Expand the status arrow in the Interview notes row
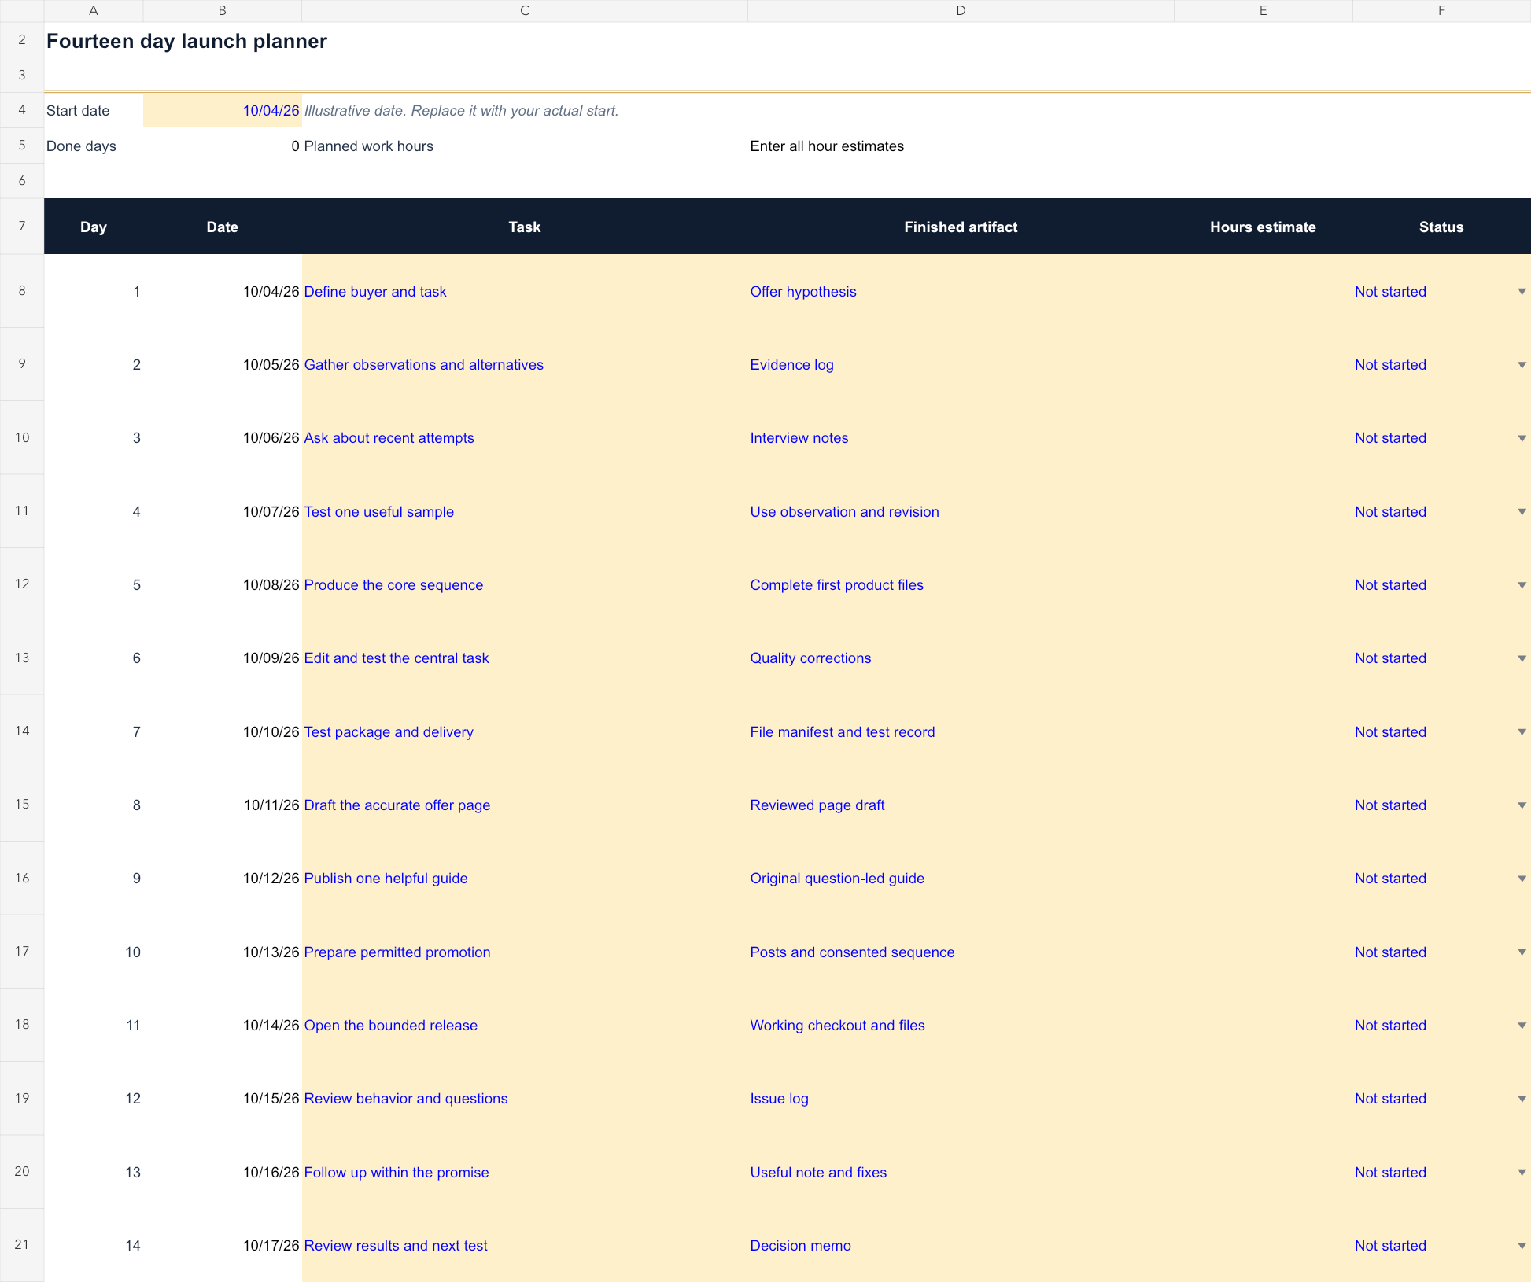Image resolution: width=1531 pixels, height=1282 pixels. pos(1522,438)
